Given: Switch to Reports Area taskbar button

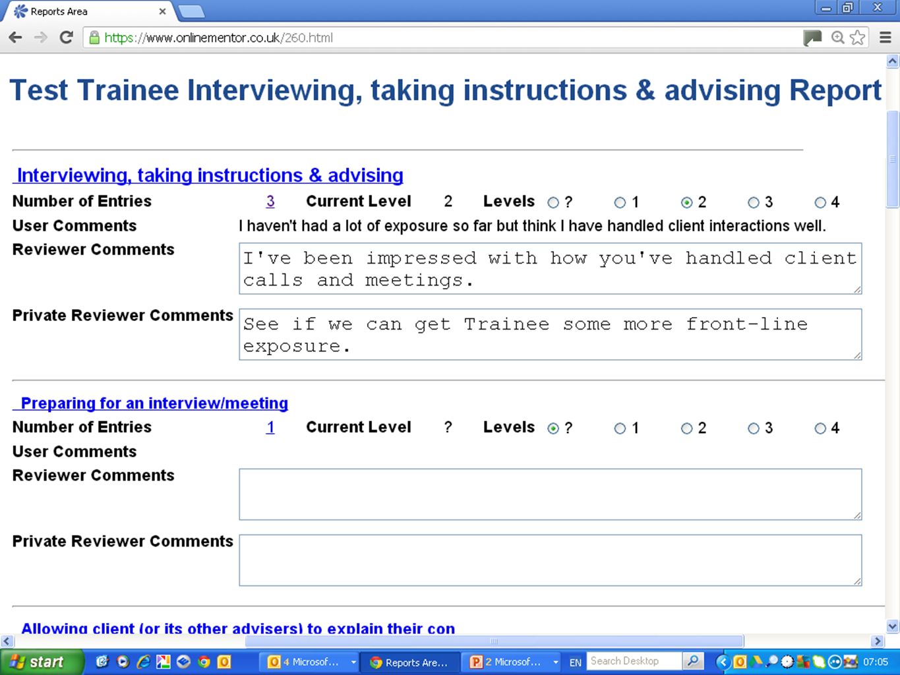Looking at the screenshot, I should click(411, 662).
